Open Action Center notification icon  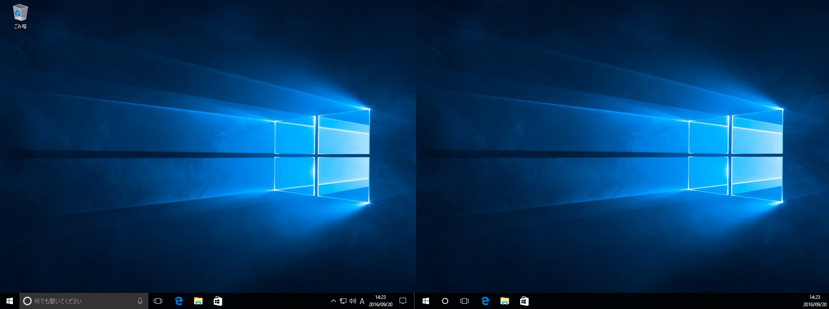[403, 301]
